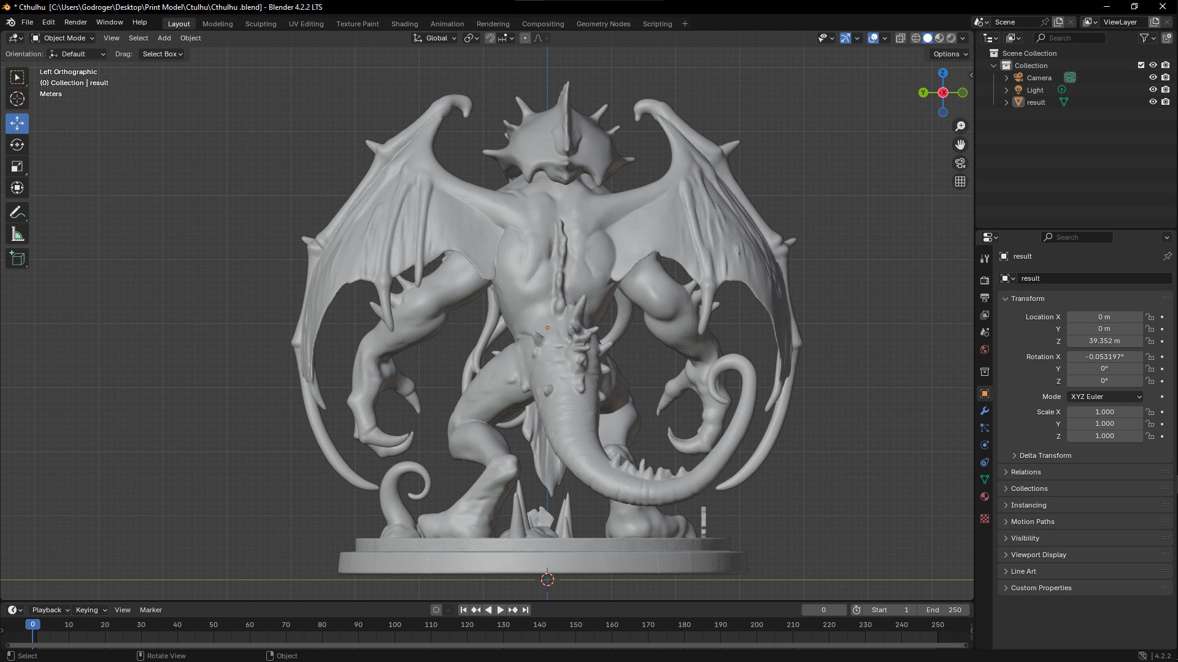Expand the Delta Transform panel
This screenshot has height=662, width=1178.
point(1045,455)
